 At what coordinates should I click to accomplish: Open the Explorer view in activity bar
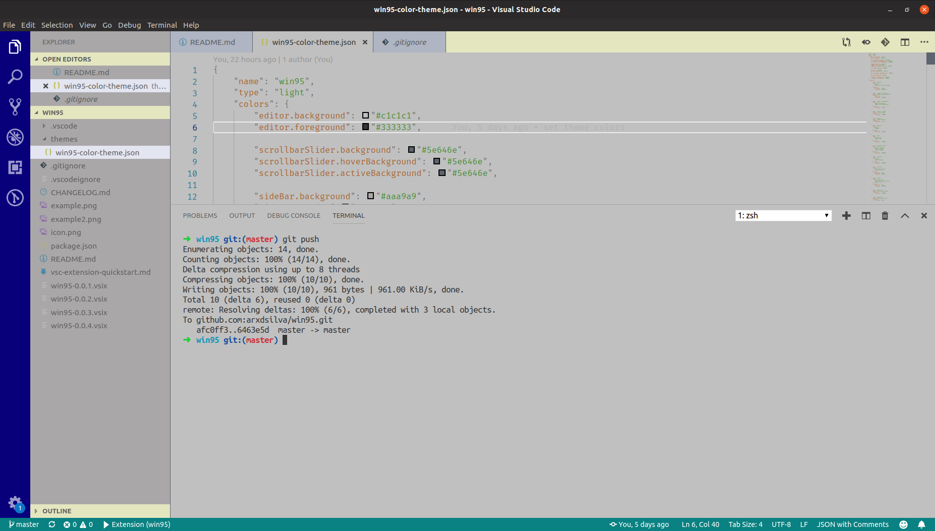pyautogui.click(x=15, y=47)
